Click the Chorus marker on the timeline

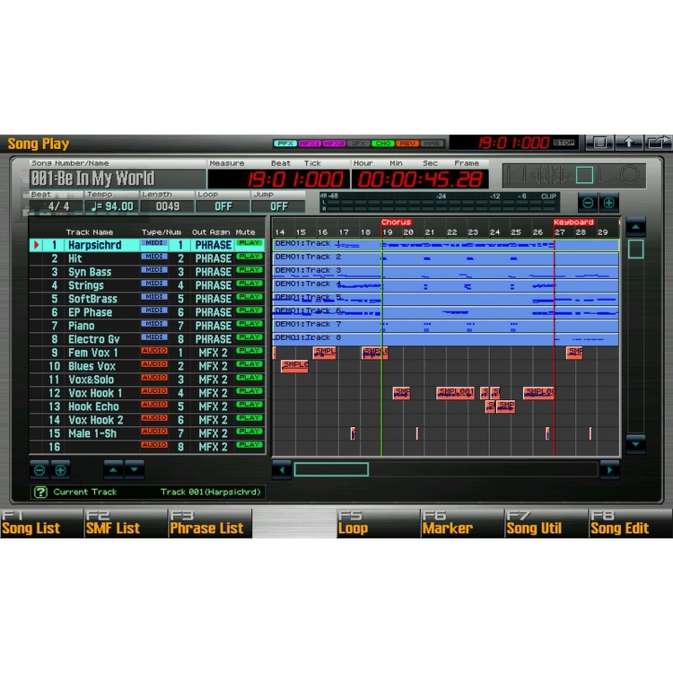tap(396, 222)
